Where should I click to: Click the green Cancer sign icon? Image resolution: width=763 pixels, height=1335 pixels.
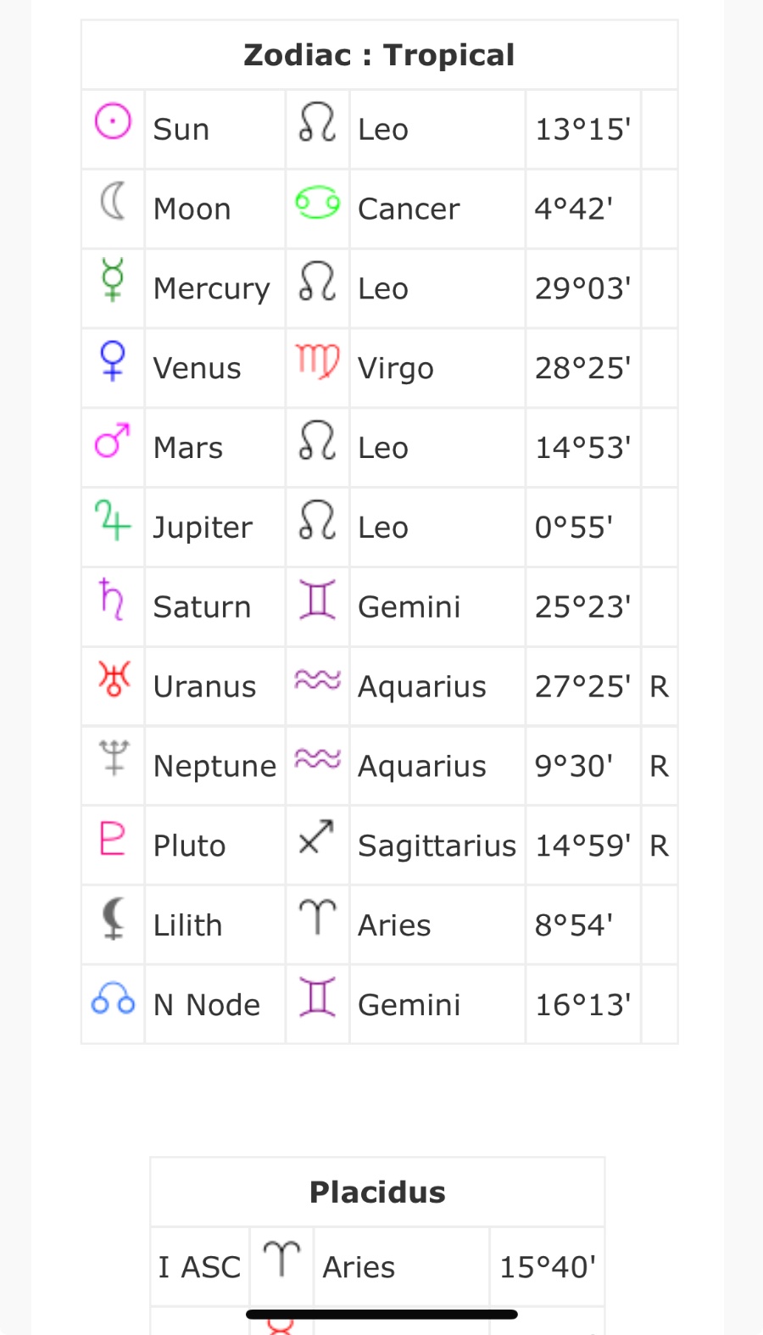(x=318, y=202)
